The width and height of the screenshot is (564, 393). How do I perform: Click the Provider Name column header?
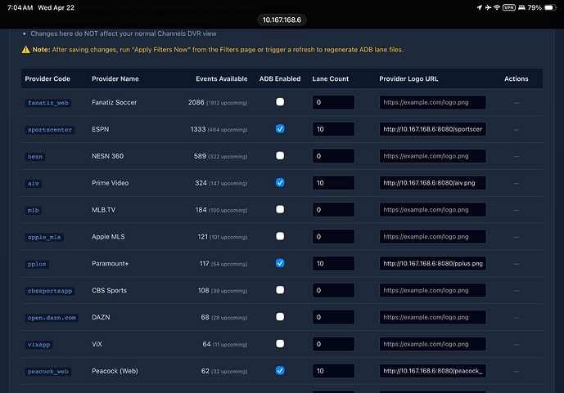pos(115,78)
